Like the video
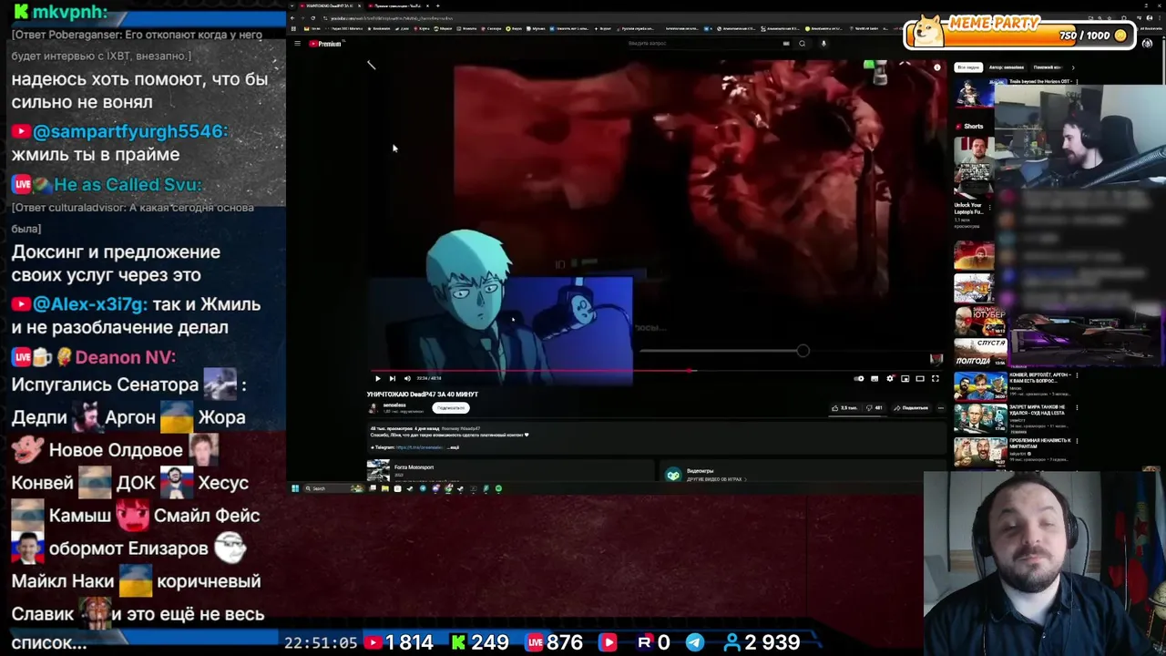The width and height of the screenshot is (1166, 656). [845, 408]
